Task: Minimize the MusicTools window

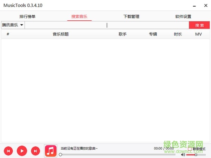Action: (194, 6)
